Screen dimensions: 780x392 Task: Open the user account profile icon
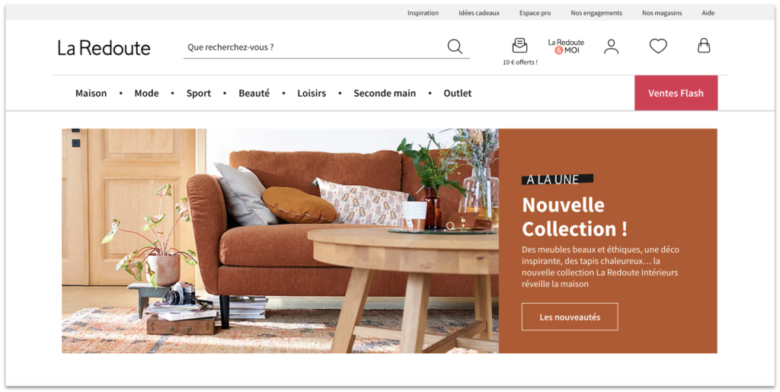[x=612, y=46]
